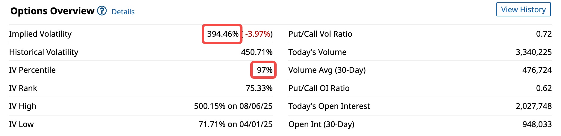Click the IV Rank 75.33% value
The height and width of the screenshot is (136, 561).
pyautogui.click(x=259, y=88)
